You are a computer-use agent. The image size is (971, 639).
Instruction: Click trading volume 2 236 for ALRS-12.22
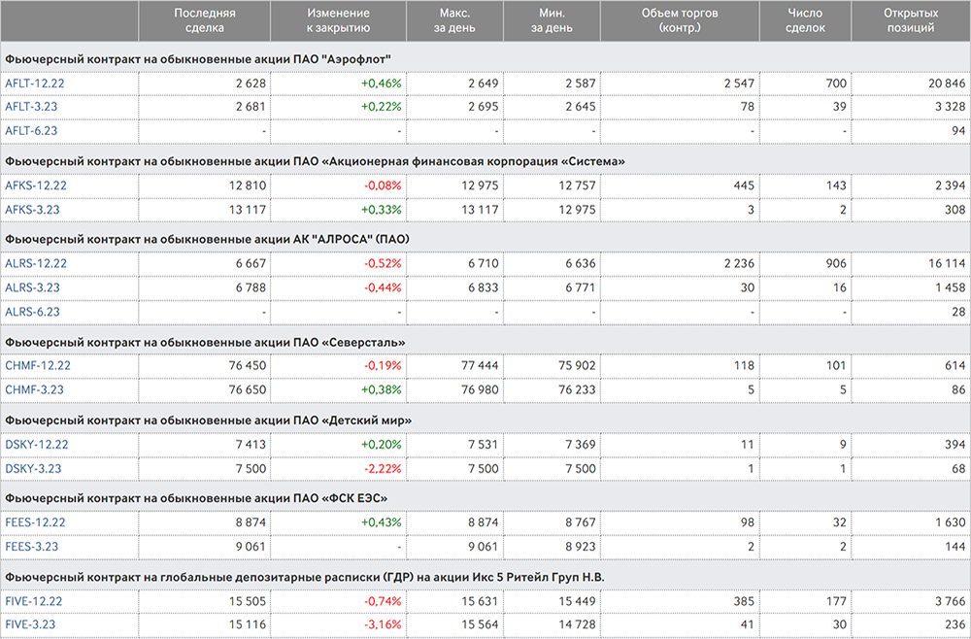click(739, 264)
